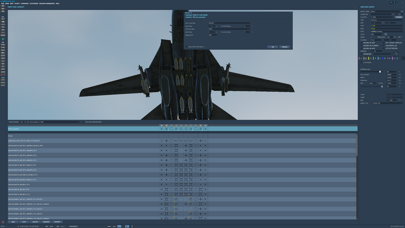Select the helicopter group tool under OBJ
405x228 pixels.
[x=3, y=47]
